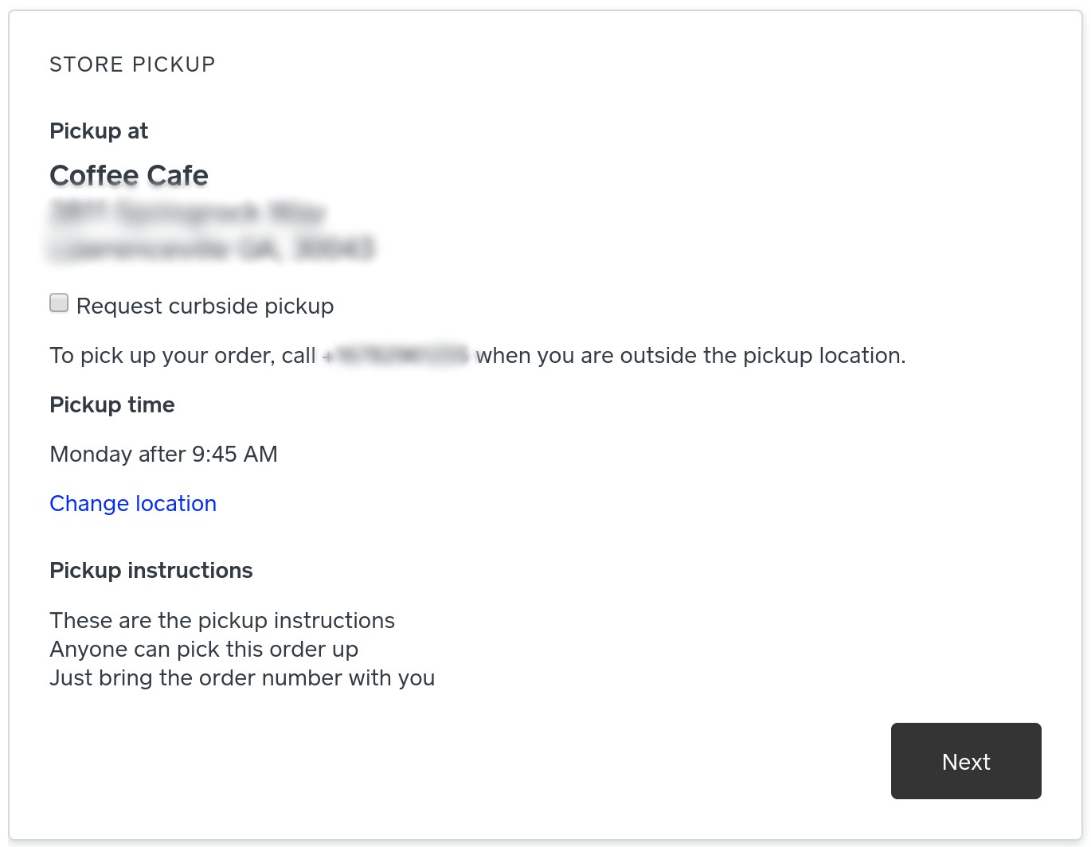Click the 'Pickup time' heading
Viewport: 1091px width, 847px height.
(x=112, y=405)
